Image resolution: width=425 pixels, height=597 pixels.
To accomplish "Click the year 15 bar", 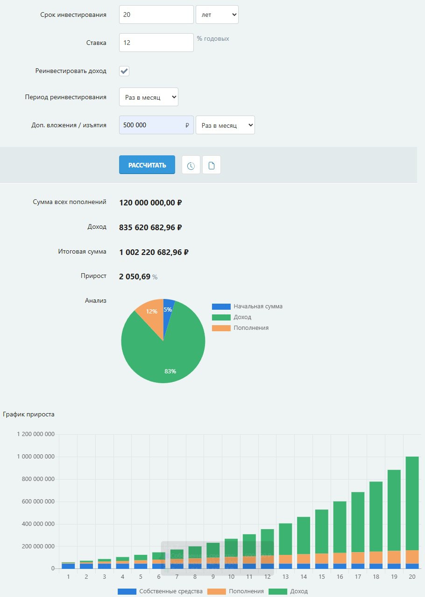I will pos(321,539).
